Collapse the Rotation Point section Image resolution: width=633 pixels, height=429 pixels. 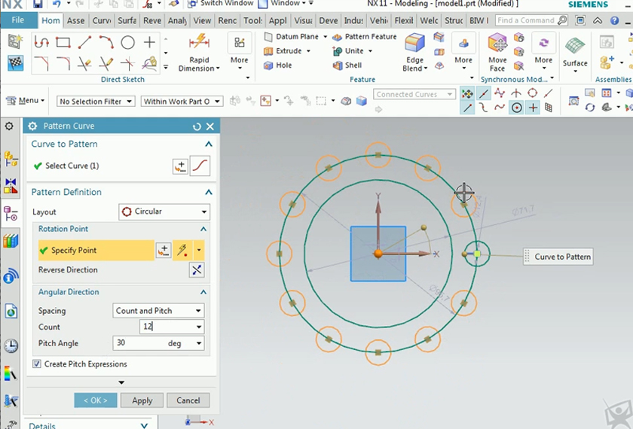(203, 229)
